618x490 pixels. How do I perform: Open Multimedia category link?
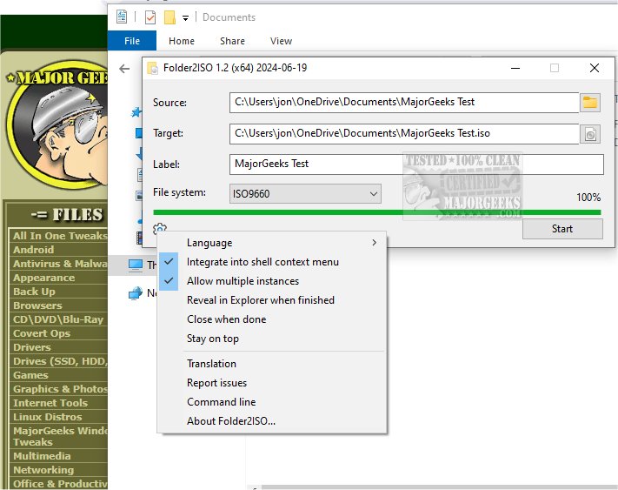42,456
